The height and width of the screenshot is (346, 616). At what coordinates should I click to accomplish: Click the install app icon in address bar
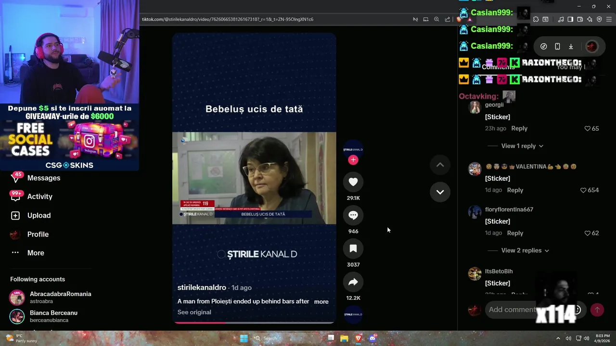coord(426,19)
